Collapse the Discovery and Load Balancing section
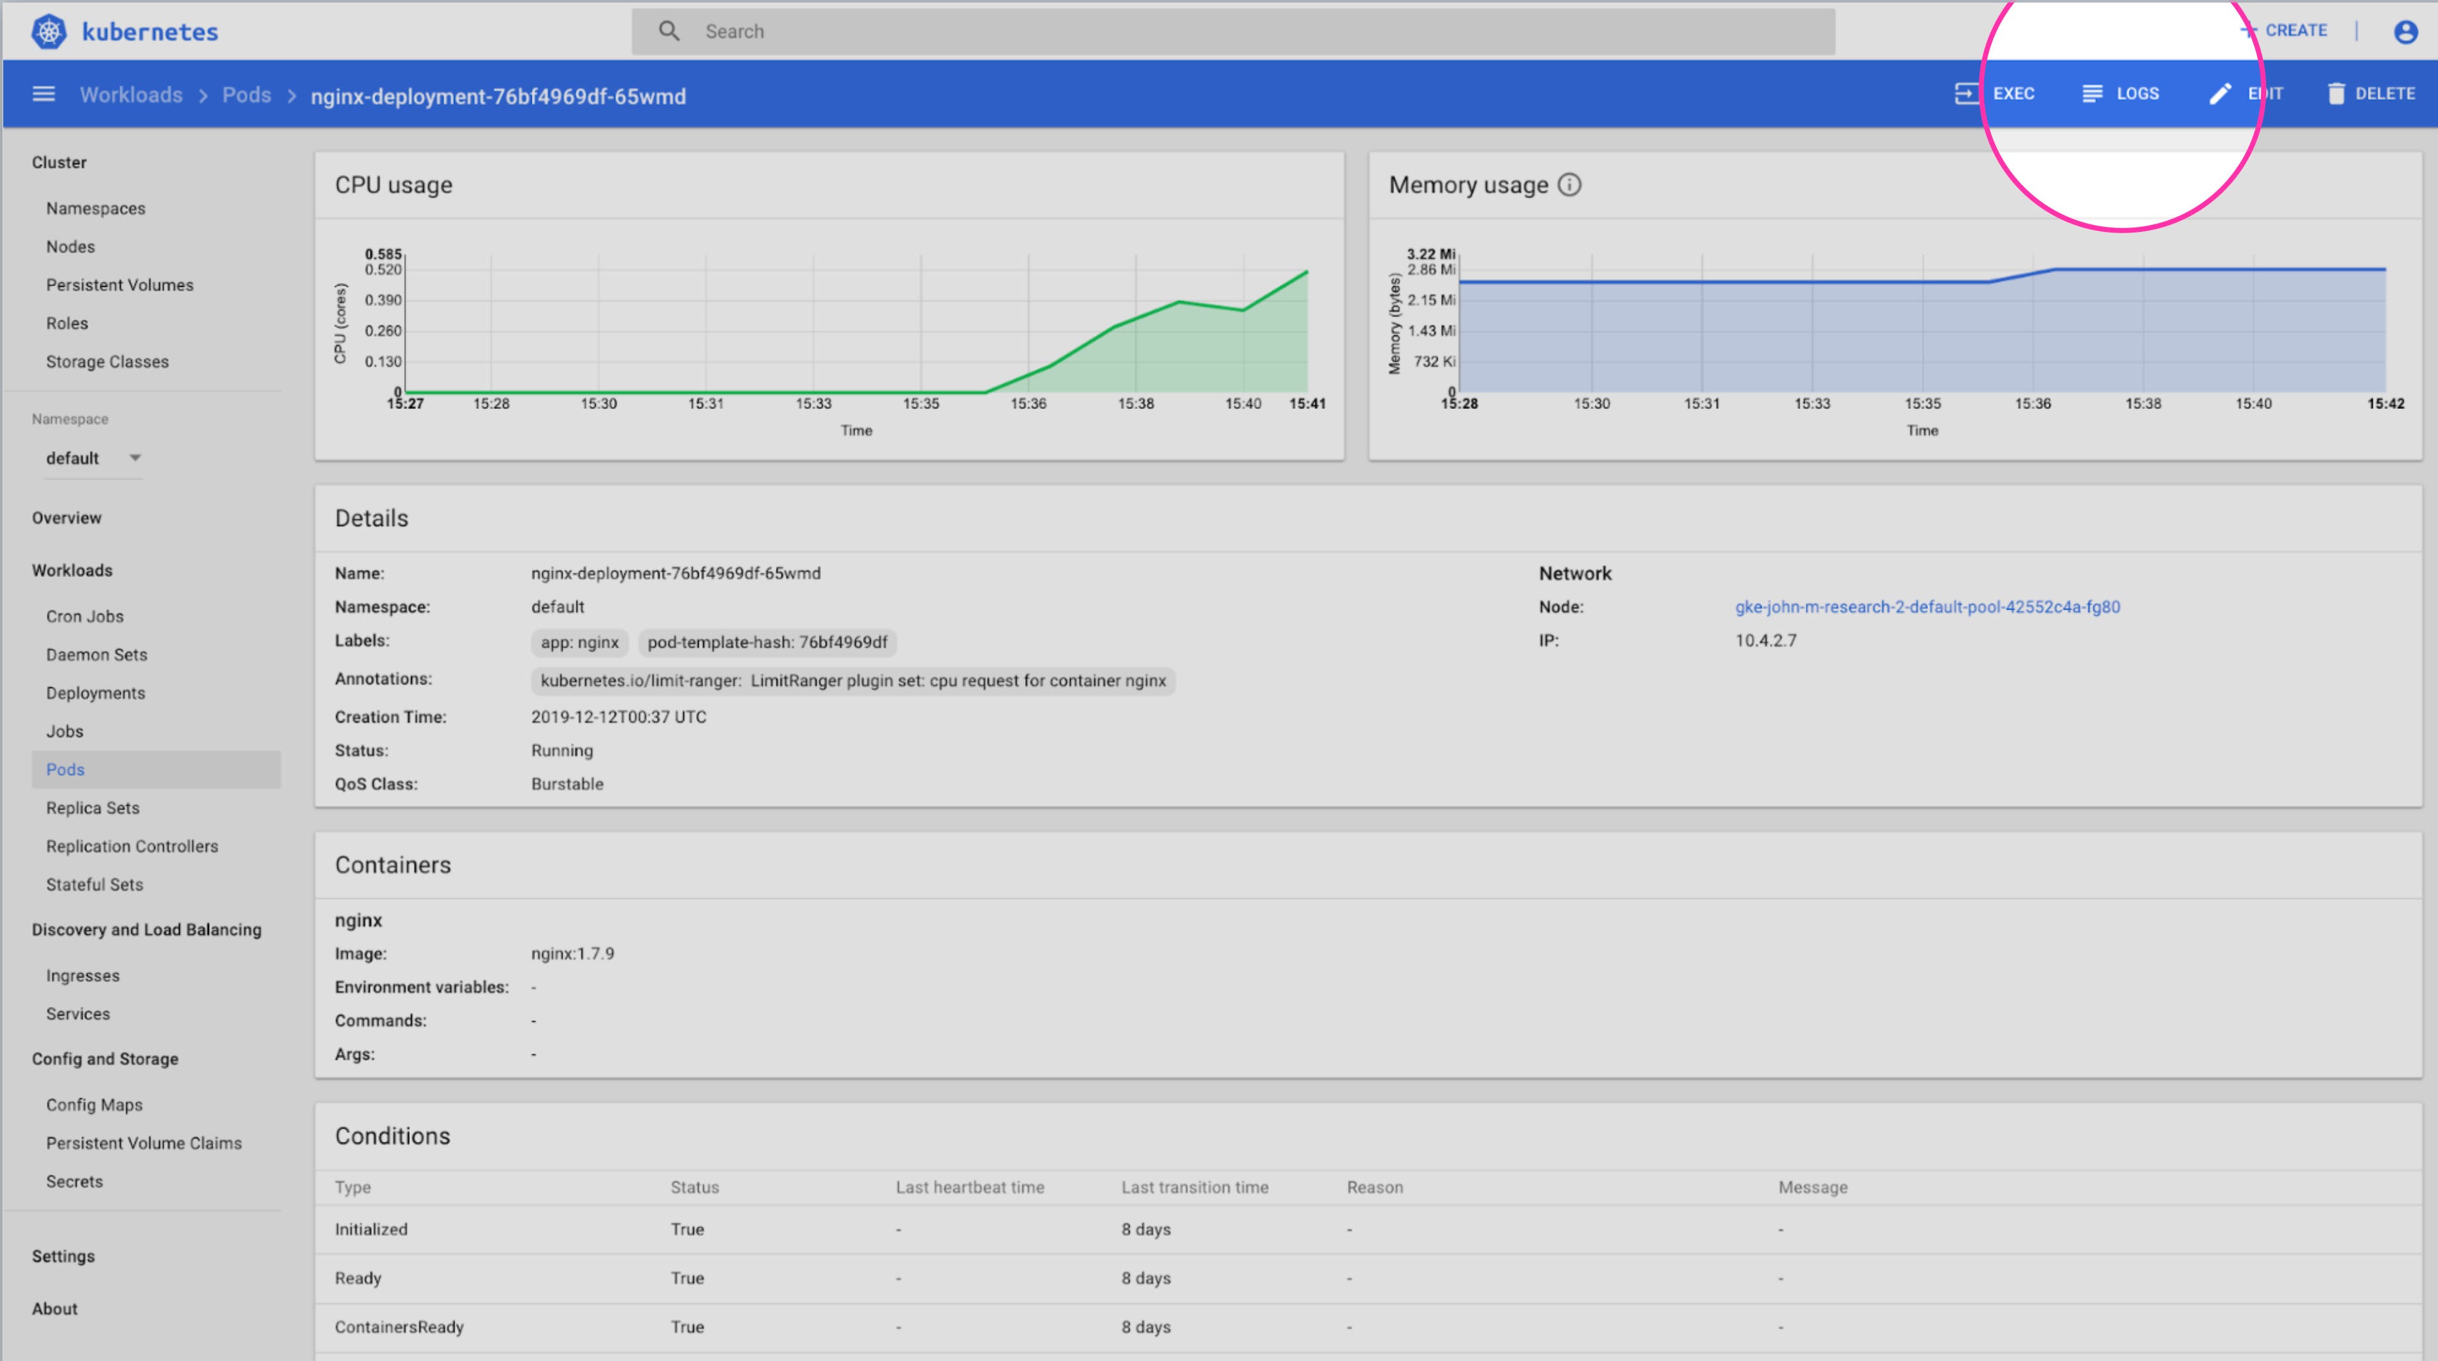Viewport: 2438px width, 1361px height. point(146,929)
